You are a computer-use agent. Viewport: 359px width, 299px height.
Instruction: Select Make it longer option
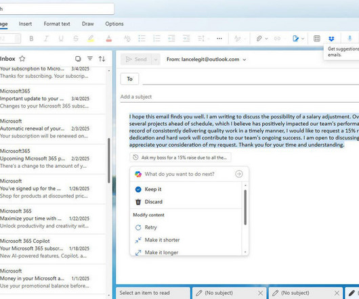(x=186, y=252)
